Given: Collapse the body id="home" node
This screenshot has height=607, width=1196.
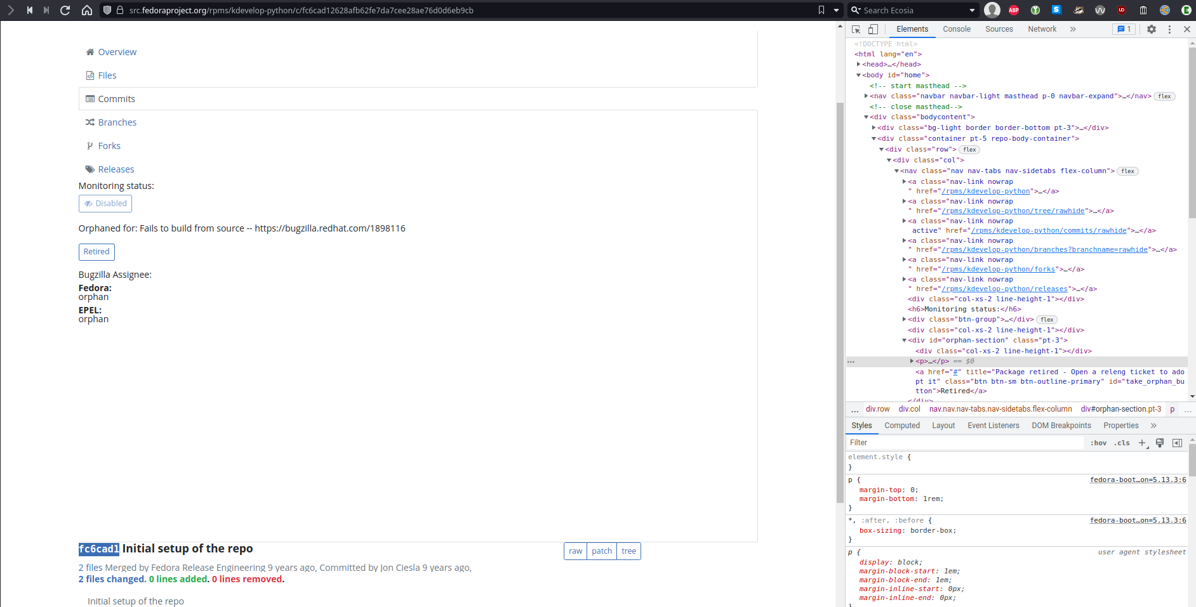Looking at the screenshot, I should click(858, 75).
